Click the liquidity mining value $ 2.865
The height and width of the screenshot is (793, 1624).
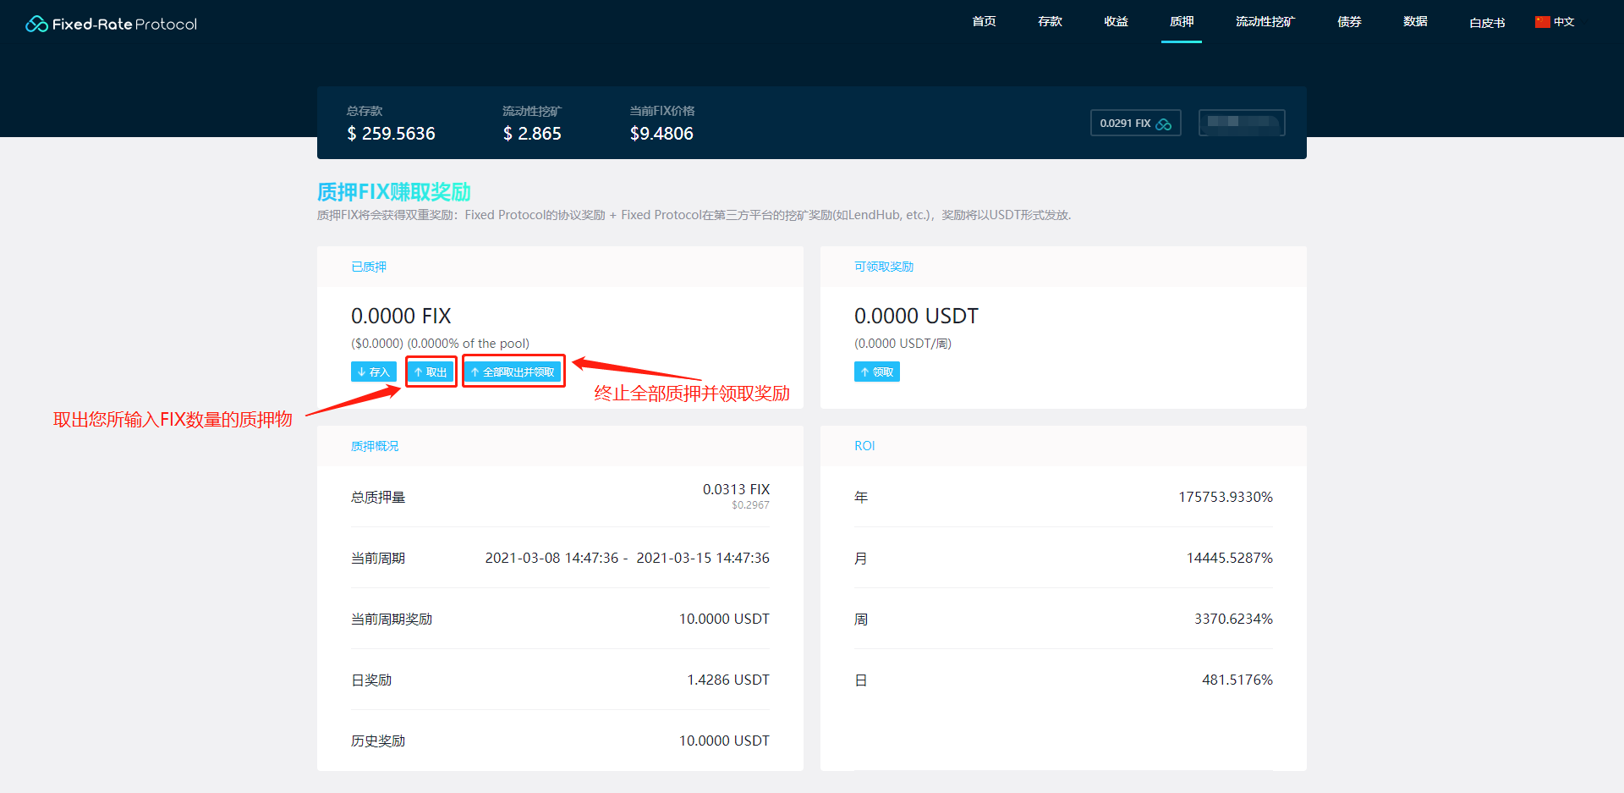532,134
